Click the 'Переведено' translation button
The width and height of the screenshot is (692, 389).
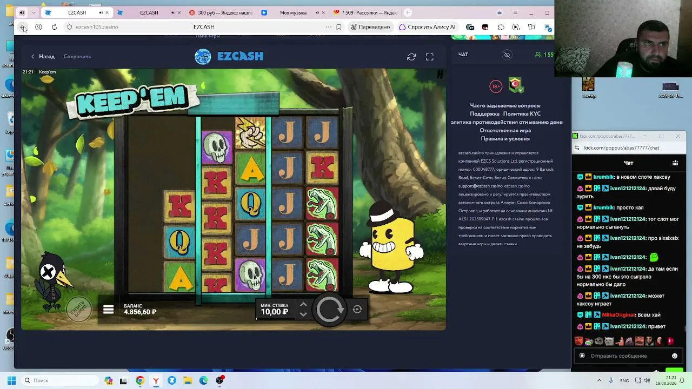370,27
